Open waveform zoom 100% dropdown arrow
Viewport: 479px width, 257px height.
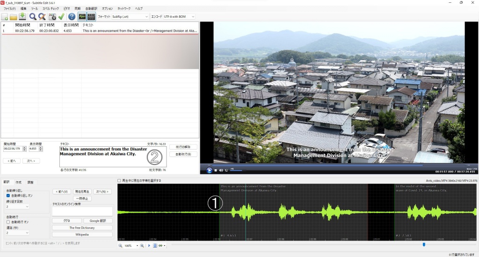point(137,246)
